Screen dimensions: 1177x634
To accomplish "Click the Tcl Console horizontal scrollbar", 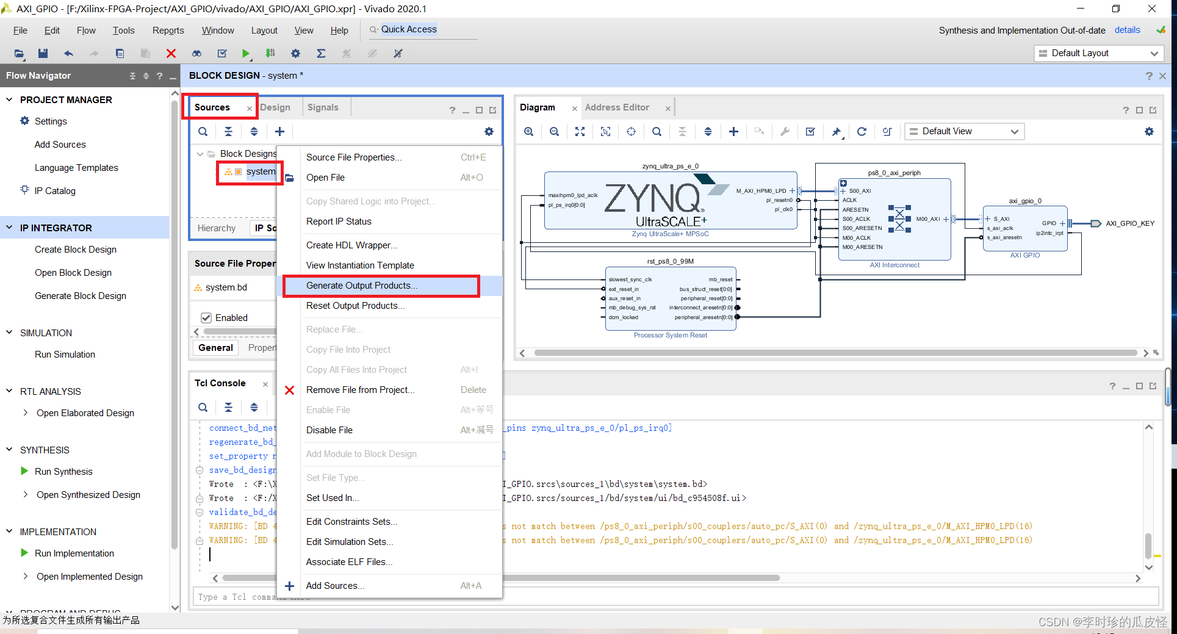I will (500, 578).
